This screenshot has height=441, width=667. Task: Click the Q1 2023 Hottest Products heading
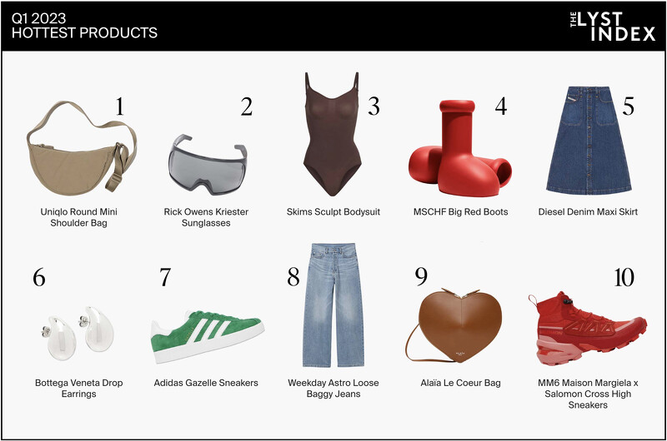pyautogui.click(x=84, y=26)
